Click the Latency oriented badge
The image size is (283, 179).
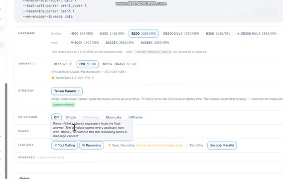coord(63,104)
